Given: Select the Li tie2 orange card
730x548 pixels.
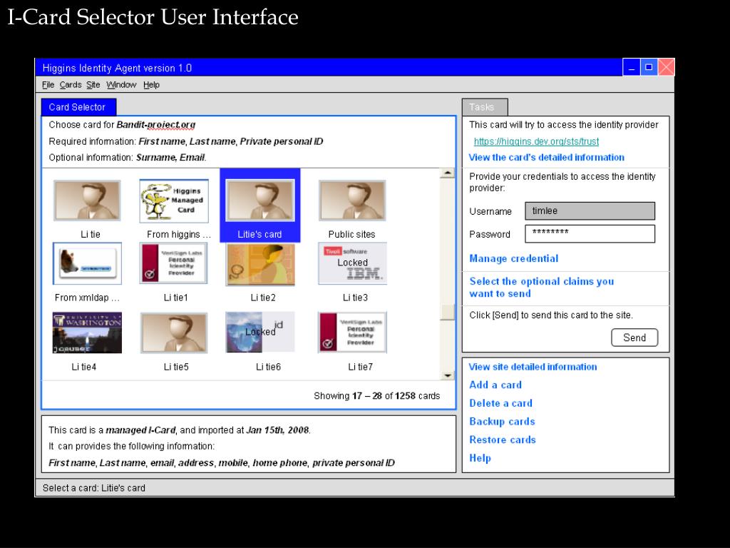Looking at the screenshot, I should 260,264.
